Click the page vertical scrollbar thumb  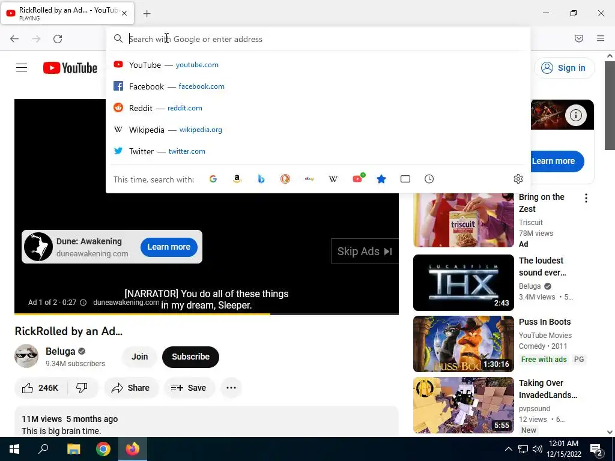pyautogui.click(x=610, y=105)
